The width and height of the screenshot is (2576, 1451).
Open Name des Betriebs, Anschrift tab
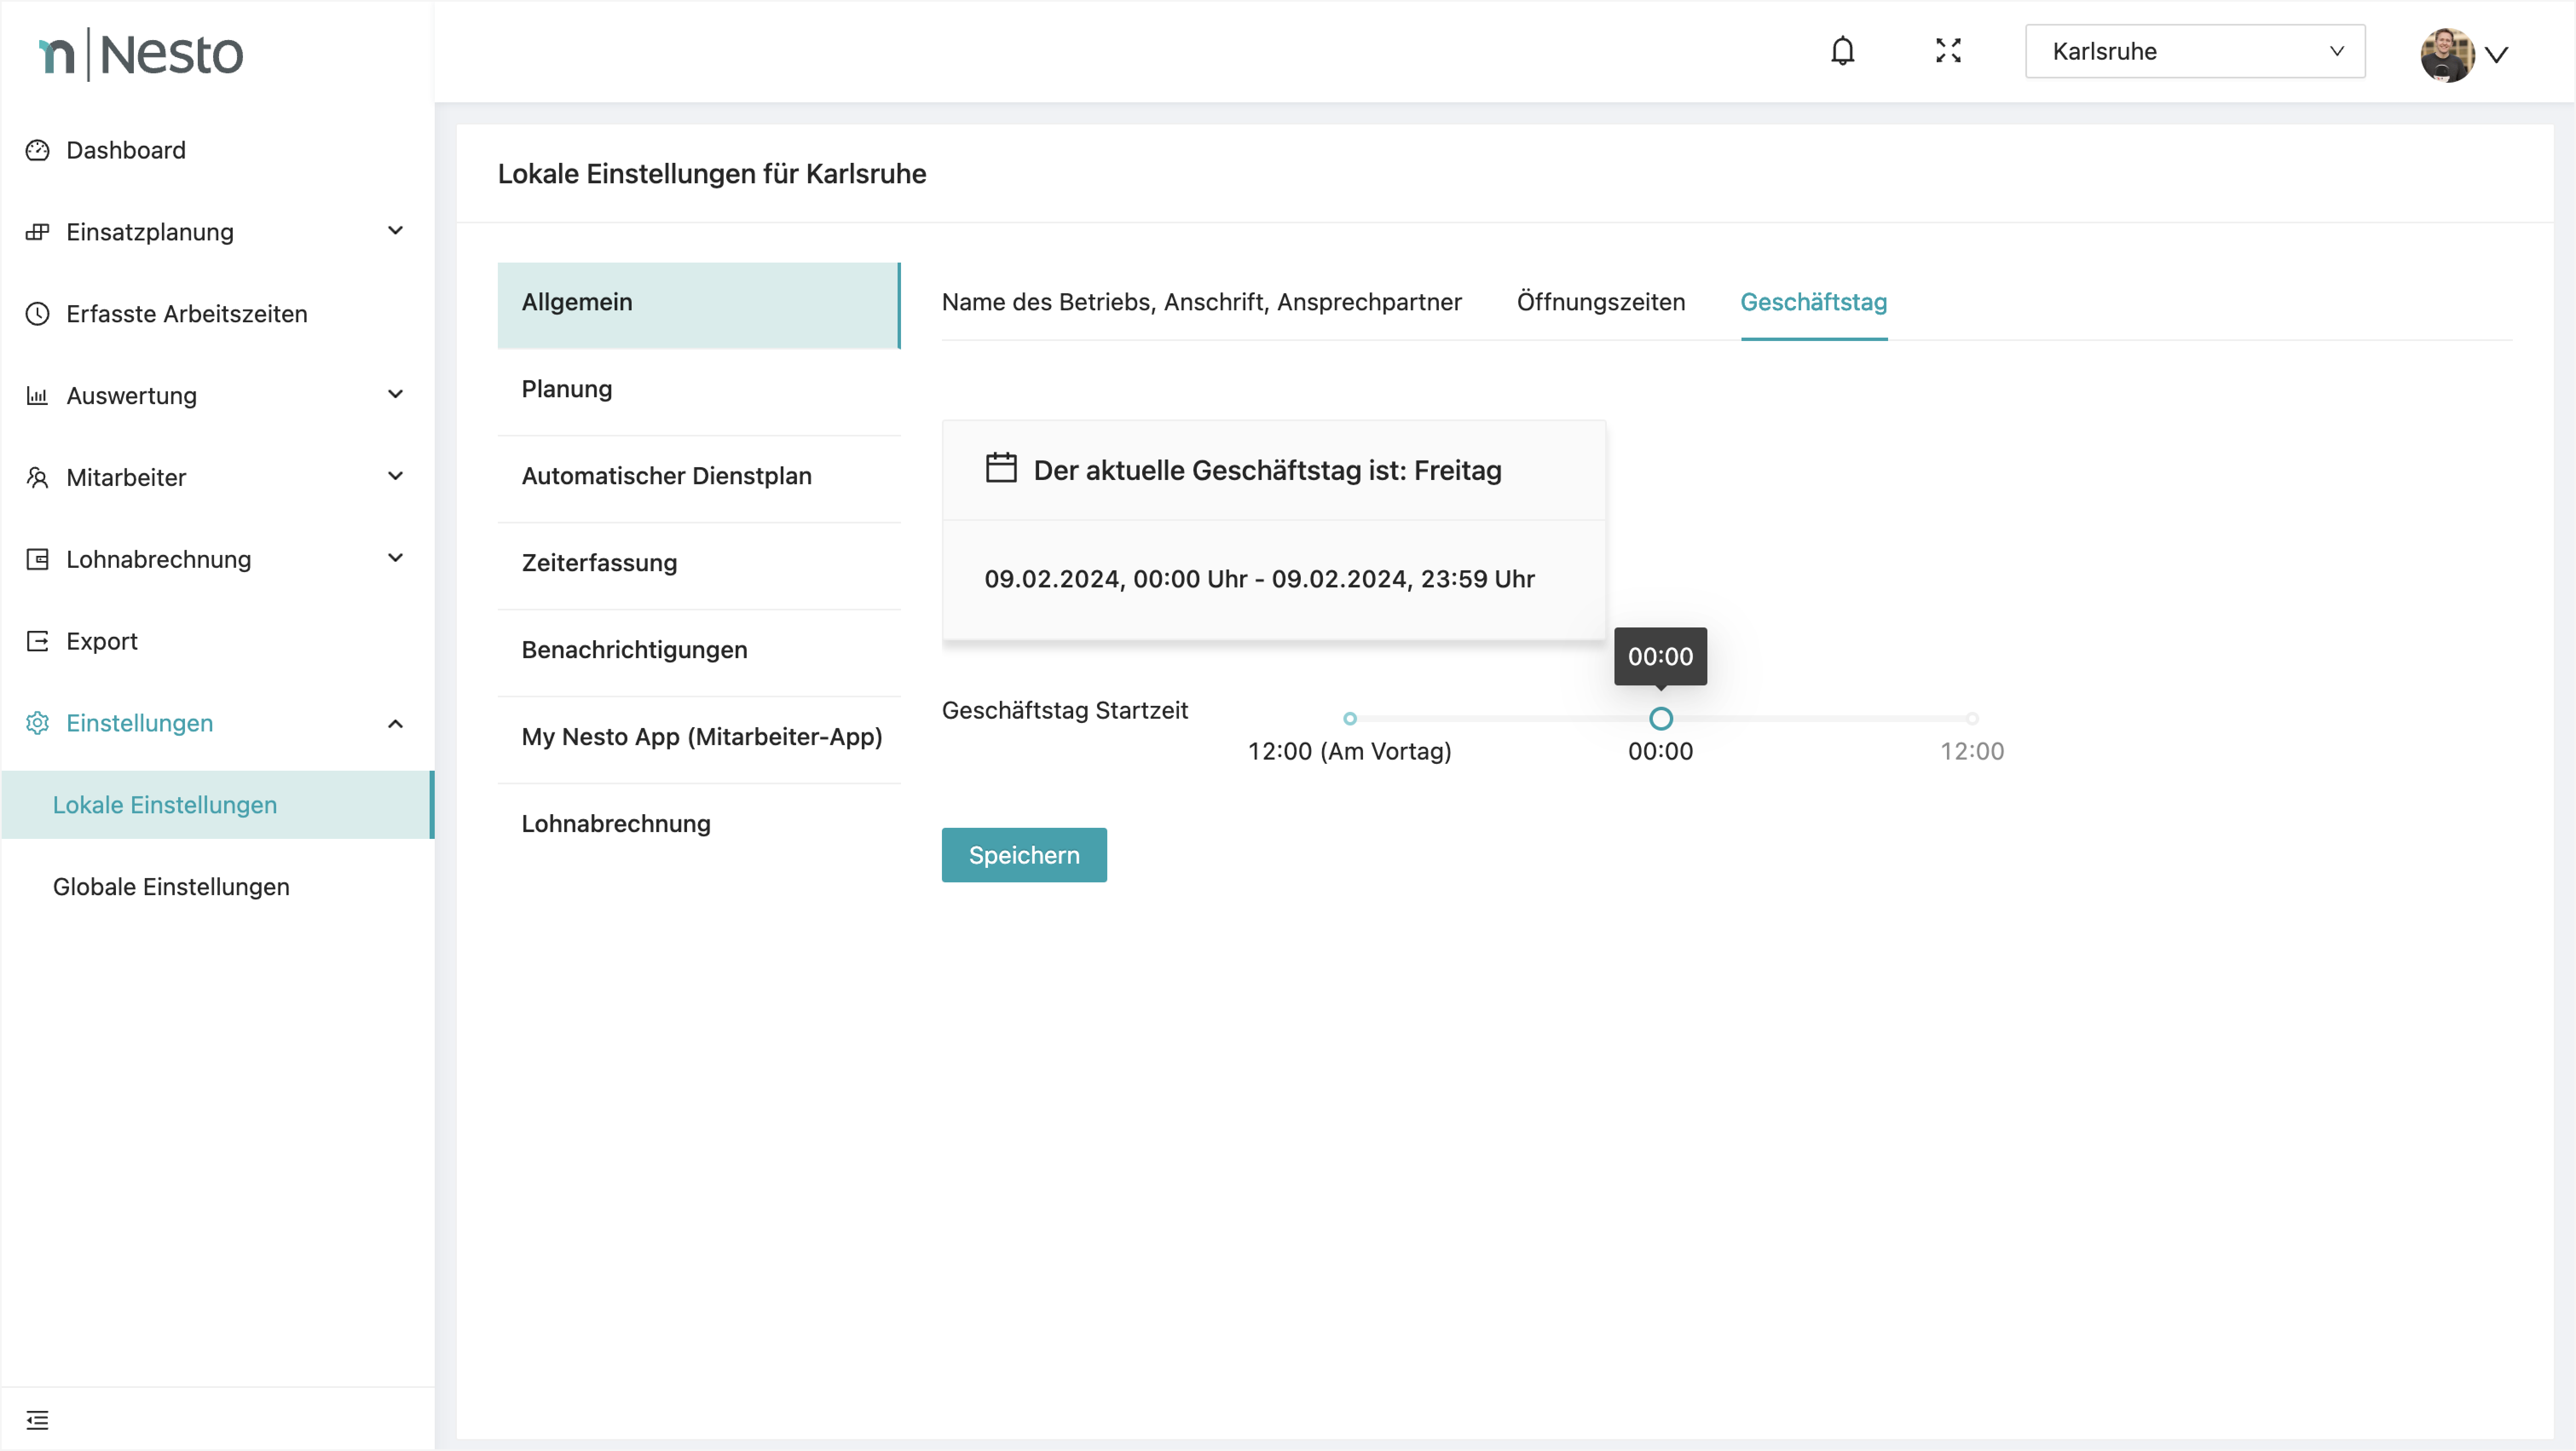coord(1201,302)
